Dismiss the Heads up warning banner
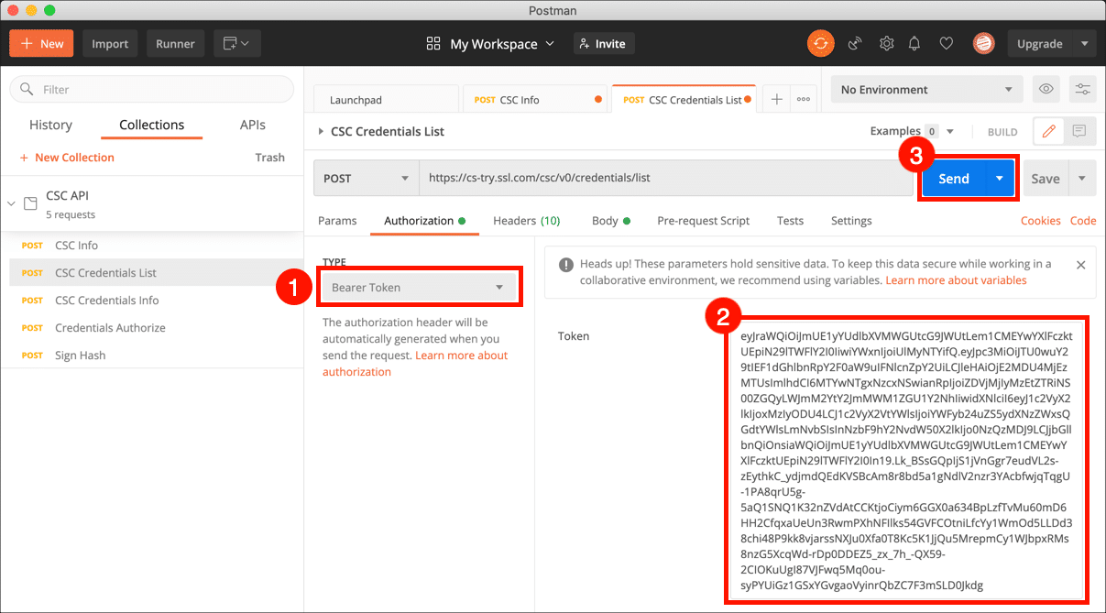The image size is (1106, 613). tap(1080, 265)
